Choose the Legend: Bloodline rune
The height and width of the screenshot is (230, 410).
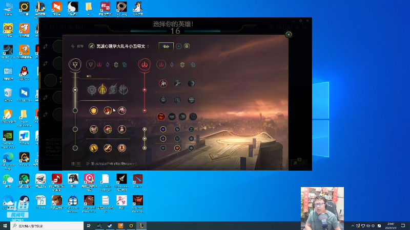(122, 129)
